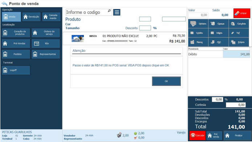Open Consulta de produtos
Screen dimensions: 252x142
tap(16, 33)
